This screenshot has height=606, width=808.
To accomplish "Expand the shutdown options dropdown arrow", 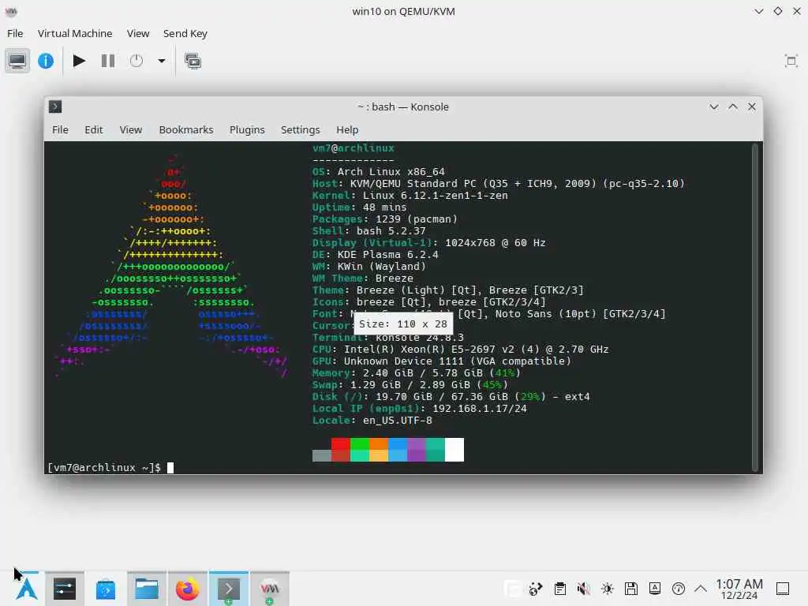I will [161, 61].
